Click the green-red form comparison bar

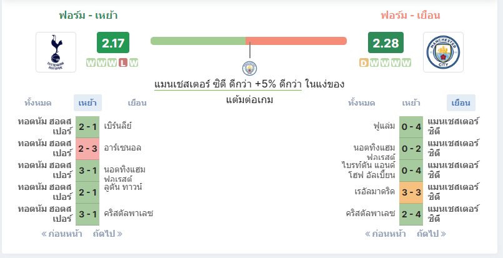(249, 41)
